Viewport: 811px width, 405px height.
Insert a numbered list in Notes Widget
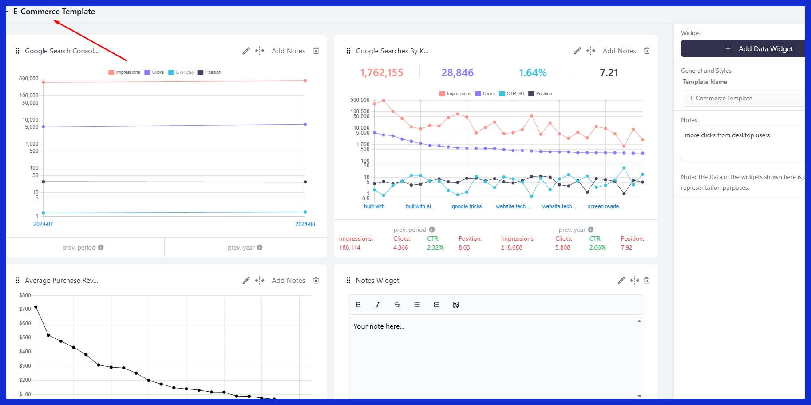tap(436, 305)
